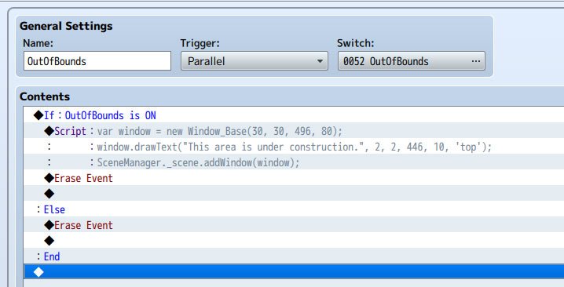Viewport: 564px width, 287px height.
Task: Click diamond icon of Else's Erase Event
Action: (x=49, y=225)
